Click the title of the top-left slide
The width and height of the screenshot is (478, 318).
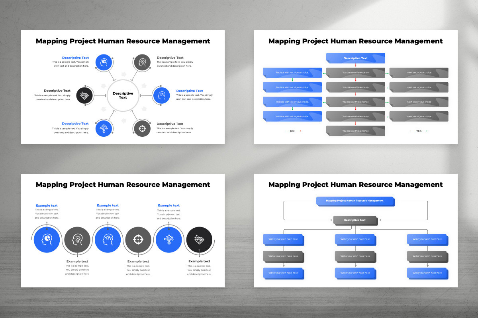(123, 41)
